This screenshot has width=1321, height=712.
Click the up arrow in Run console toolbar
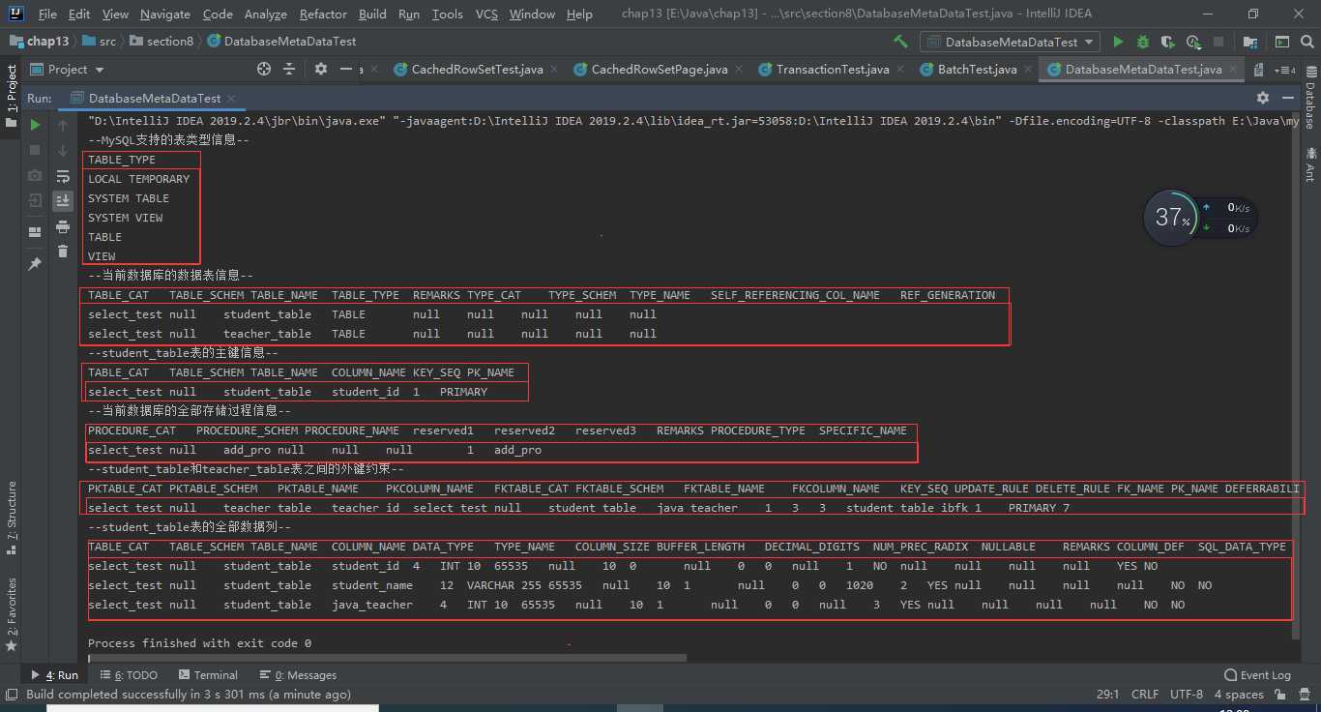pyautogui.click(x=63, y=125)
